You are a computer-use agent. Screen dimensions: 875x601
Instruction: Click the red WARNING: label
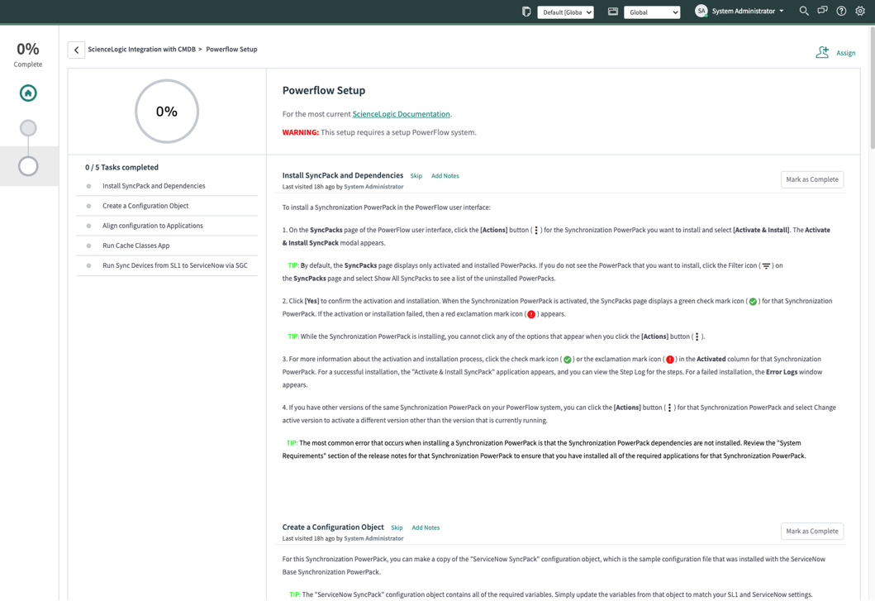click(x=300, y=132)
